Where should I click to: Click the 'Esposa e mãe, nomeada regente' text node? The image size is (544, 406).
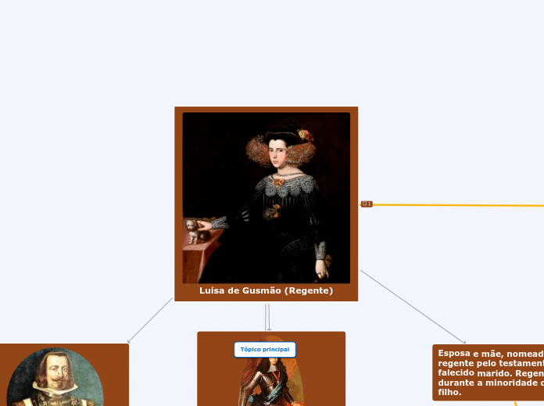click(x=489, y=372)
